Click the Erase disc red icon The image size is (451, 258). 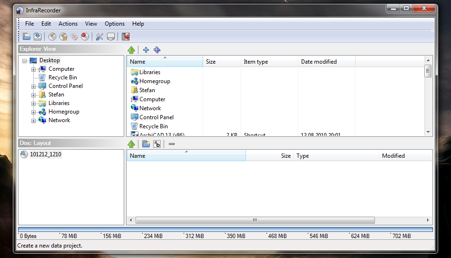(x=85, y=37)
